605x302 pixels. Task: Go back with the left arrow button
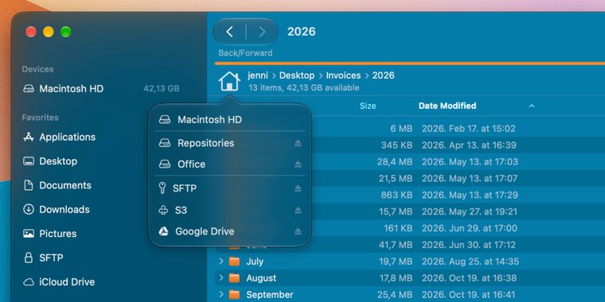click(229, 32)
